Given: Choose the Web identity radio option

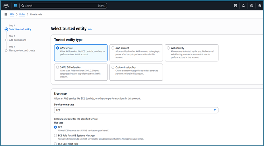Looking at the screenshot, I should (168, 48).
